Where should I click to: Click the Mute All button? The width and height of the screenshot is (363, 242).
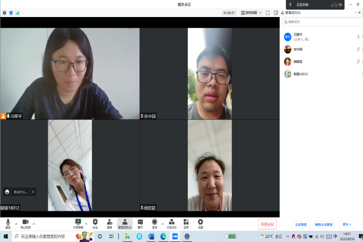click(x=300, y=224)
